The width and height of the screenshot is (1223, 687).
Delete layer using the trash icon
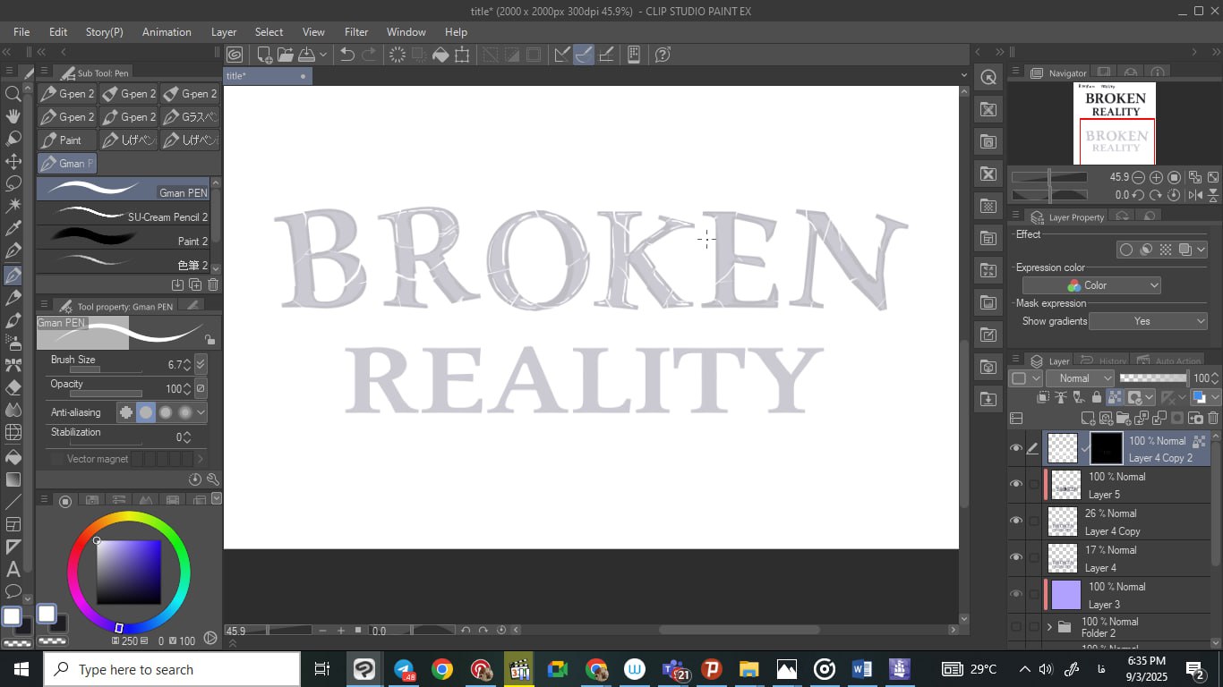[1213, 418]
